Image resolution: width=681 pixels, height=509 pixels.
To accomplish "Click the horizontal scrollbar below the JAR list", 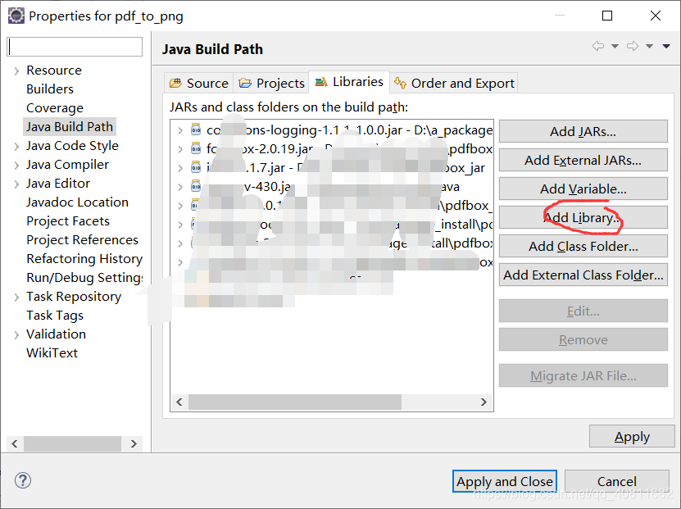I will pos(295,402).
